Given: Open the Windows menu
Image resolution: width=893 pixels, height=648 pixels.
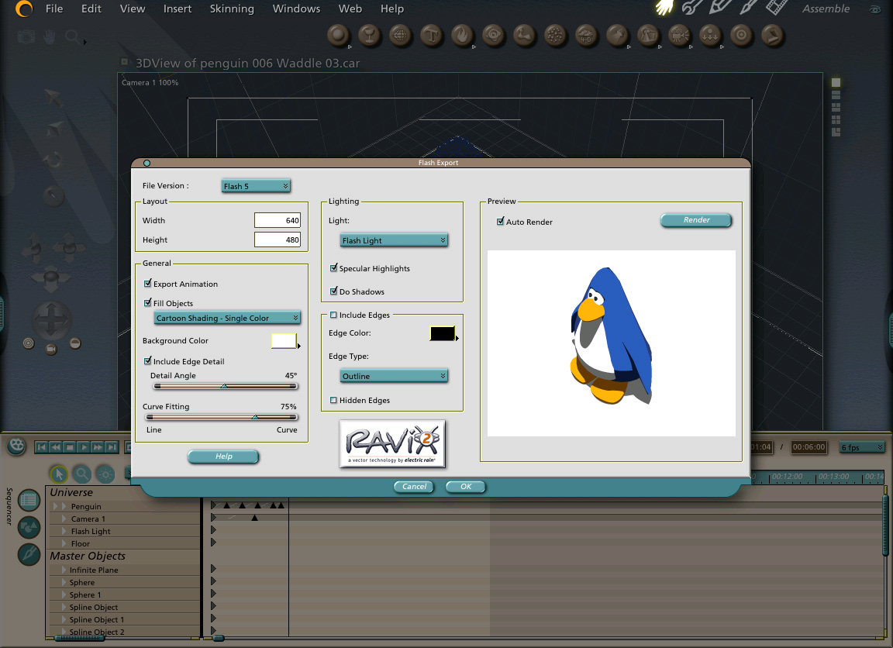Looking at the screenshot, I should 296,9.
